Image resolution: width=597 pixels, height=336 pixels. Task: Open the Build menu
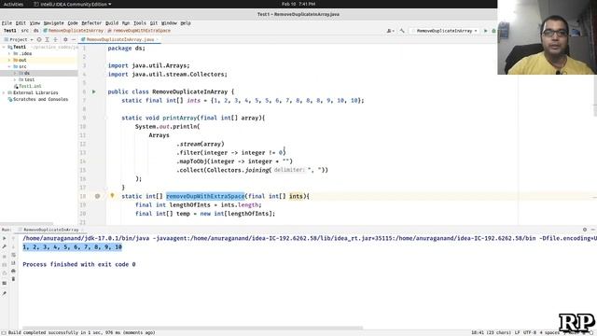pos(112,23)
